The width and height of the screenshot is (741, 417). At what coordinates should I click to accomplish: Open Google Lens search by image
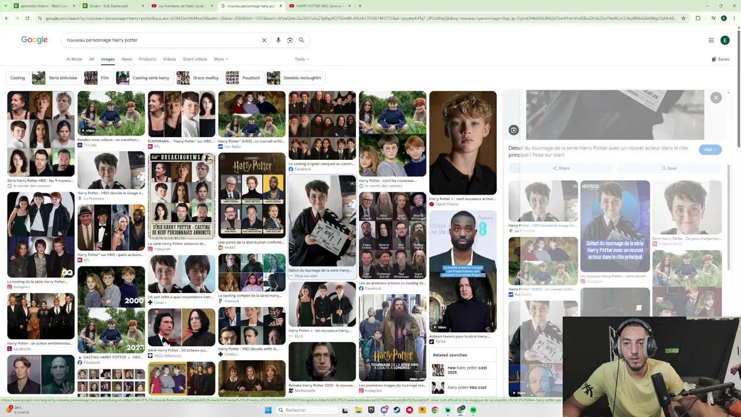pyautogui.click(x=290, y=40)
